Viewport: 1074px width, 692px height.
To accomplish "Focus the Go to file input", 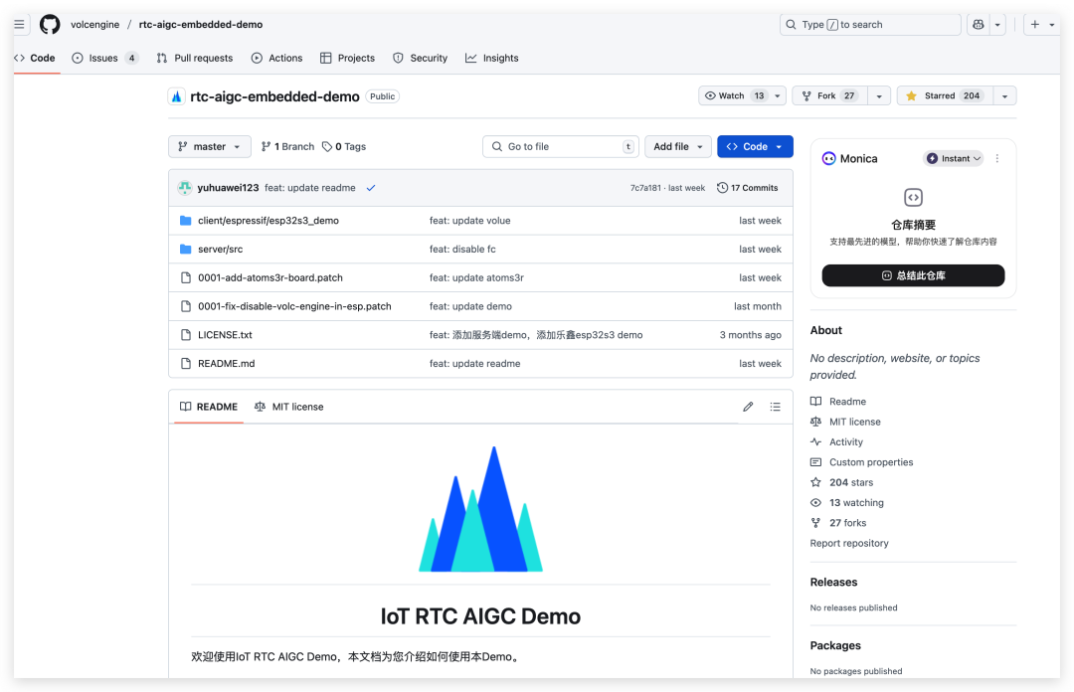I will click(x=561, y=146).
